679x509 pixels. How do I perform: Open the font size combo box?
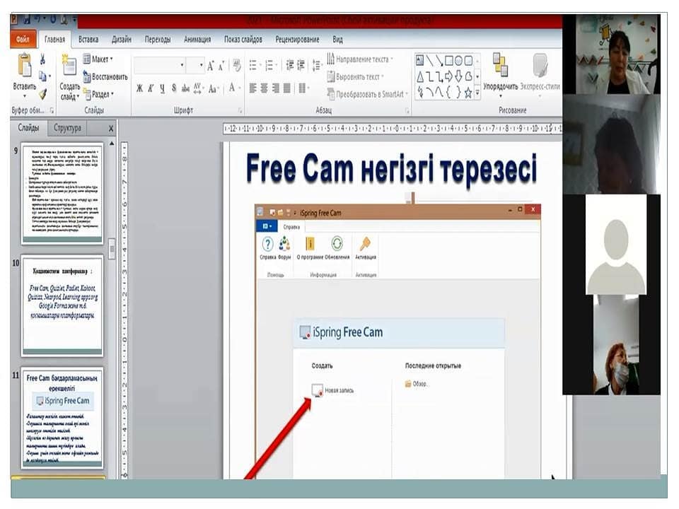(195, 65)
